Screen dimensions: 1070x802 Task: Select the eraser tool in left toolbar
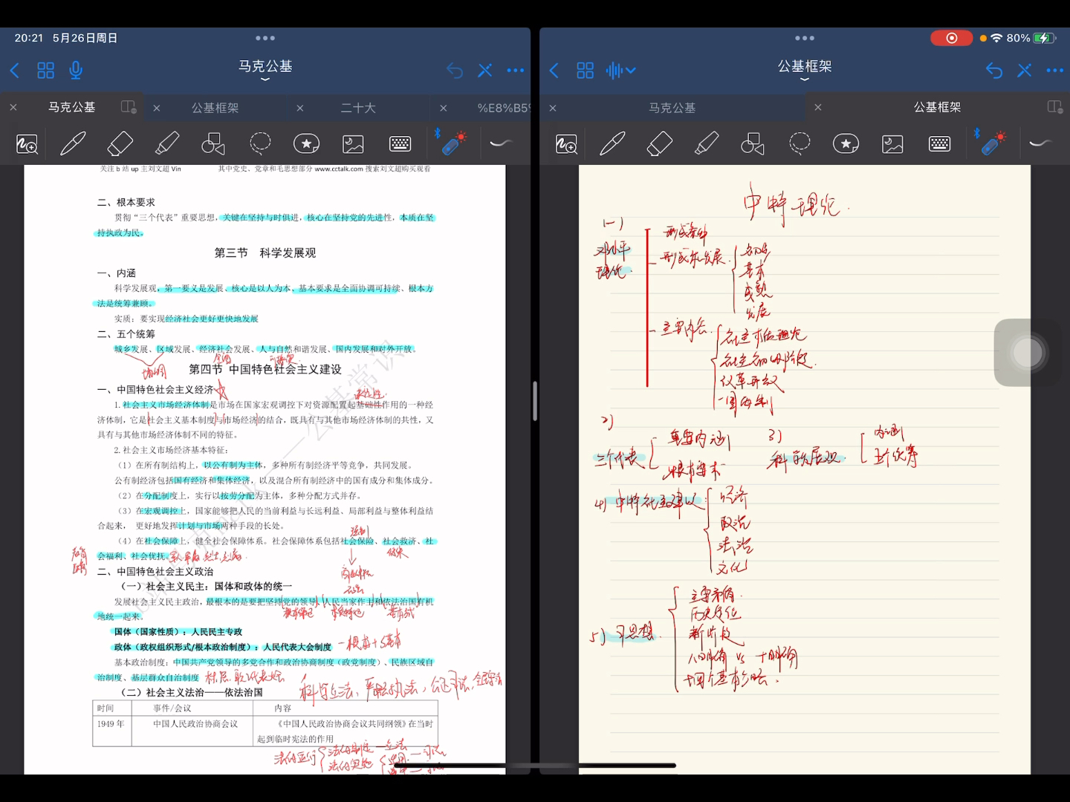pos(120,143)
